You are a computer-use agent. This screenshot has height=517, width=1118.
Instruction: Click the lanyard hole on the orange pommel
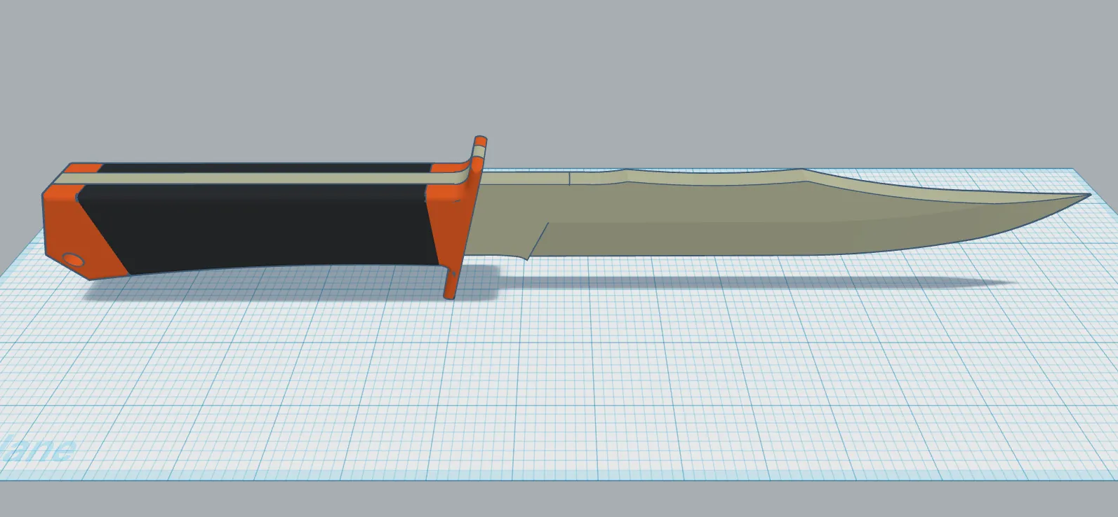point(73,260)
